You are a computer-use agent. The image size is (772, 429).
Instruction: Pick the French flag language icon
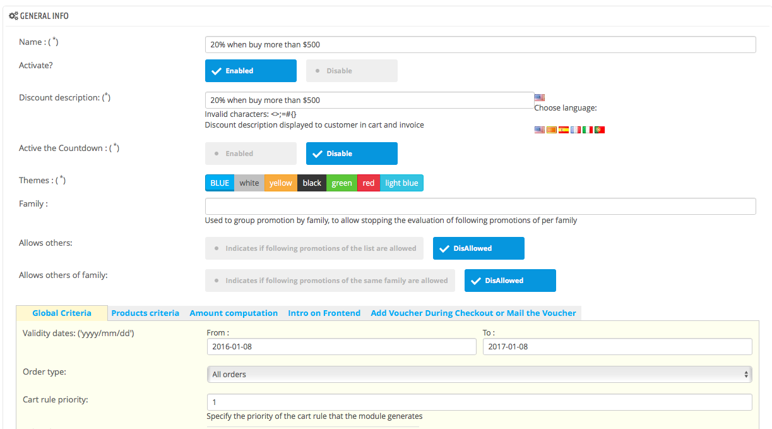coord(575,130)
